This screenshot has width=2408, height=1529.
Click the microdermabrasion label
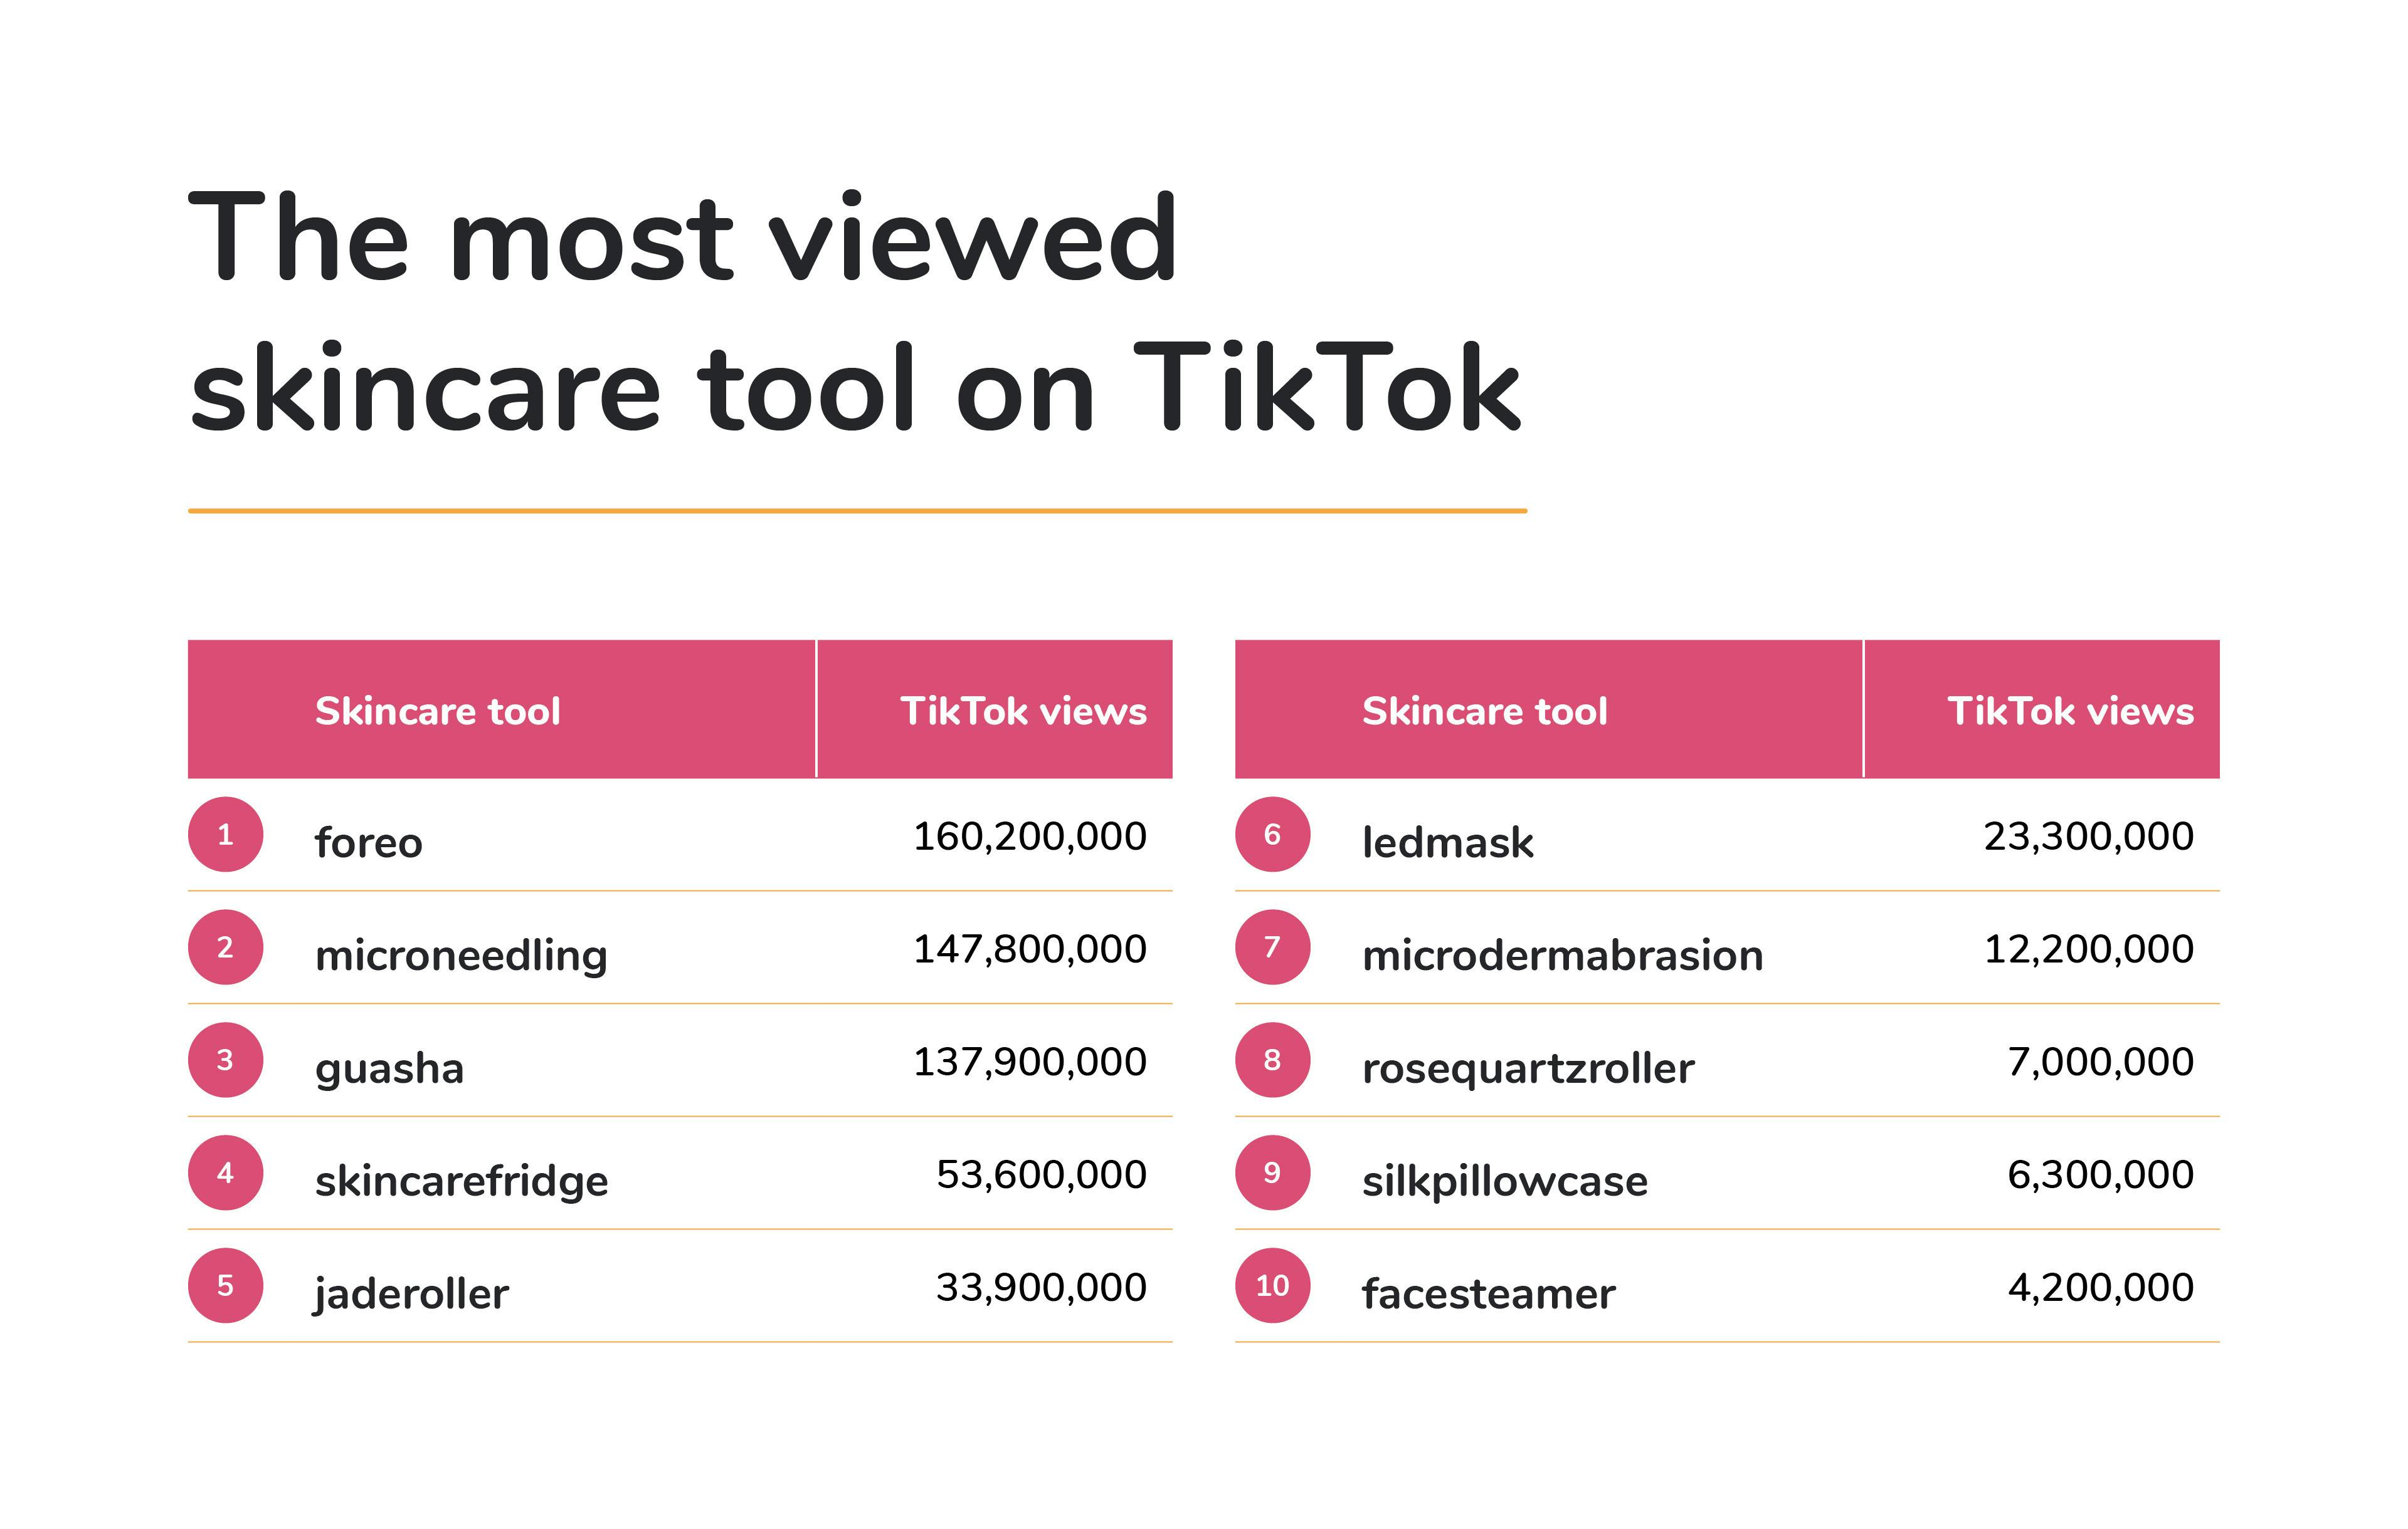coord(1562,956)
